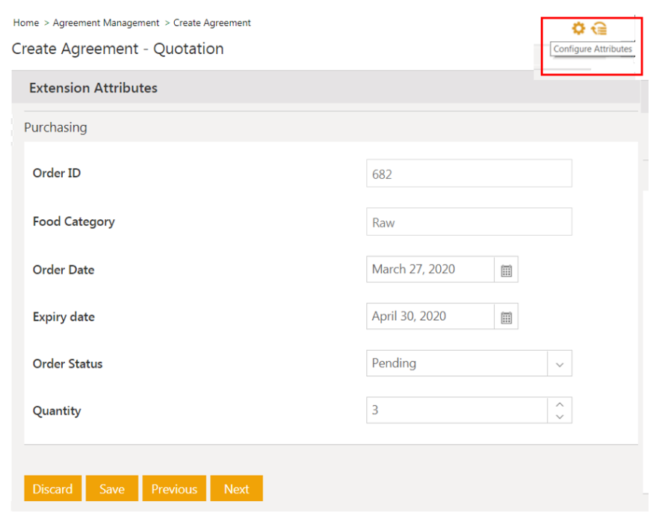Image resolution: width=659 pixels, height=516 pixels.
Task: Expand the Order Status dropdown
Action: click(x=559, y=364)
